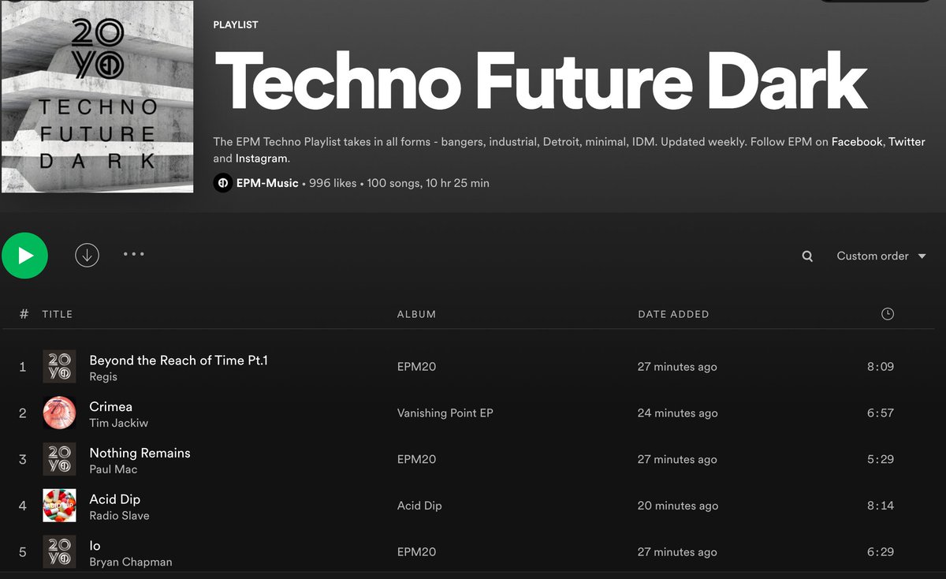Viewport: 946px width, 579px height.
Task: Click track number 5 in the list
Action: [23, 553]
